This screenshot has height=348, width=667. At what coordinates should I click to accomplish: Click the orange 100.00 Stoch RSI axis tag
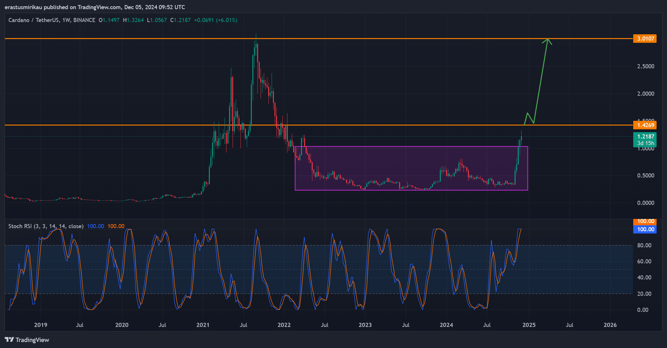tap(645, 222)
